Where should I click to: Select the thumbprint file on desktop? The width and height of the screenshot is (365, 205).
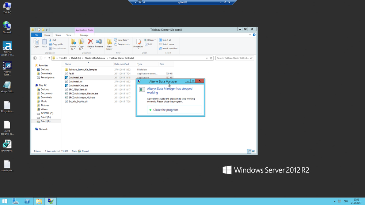(7, 166)
